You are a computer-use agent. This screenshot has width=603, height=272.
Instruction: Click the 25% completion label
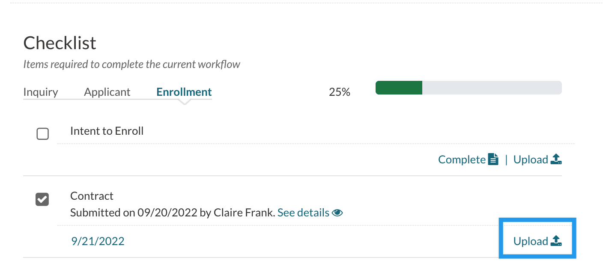pyautogui.click(x=340, y=92)
